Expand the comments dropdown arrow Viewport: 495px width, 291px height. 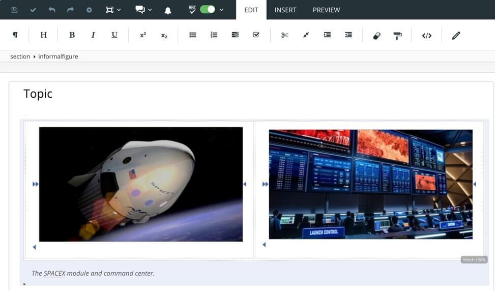(x=150, y=10)
